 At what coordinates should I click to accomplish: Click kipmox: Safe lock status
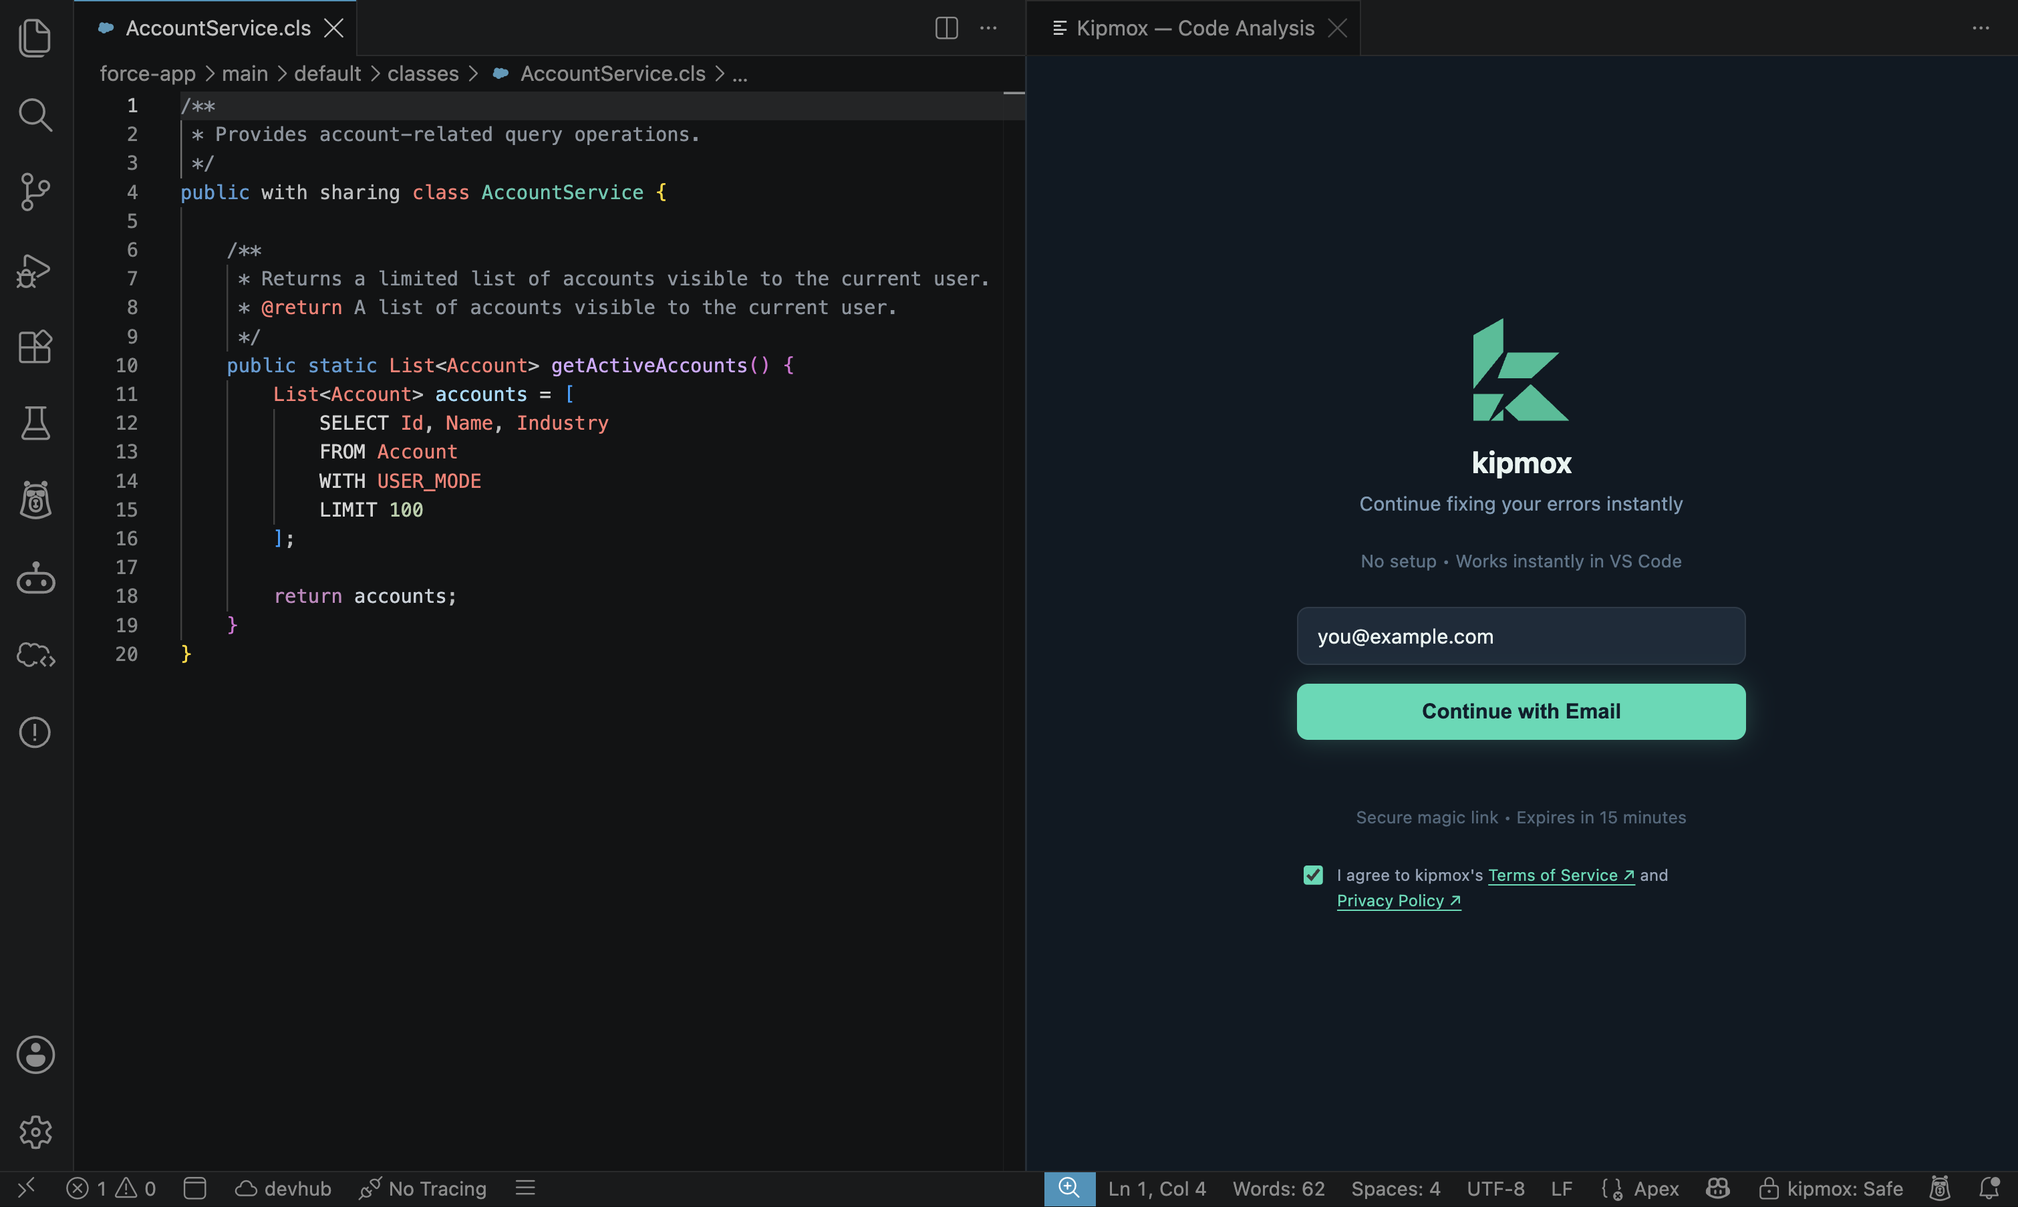1830,1188
